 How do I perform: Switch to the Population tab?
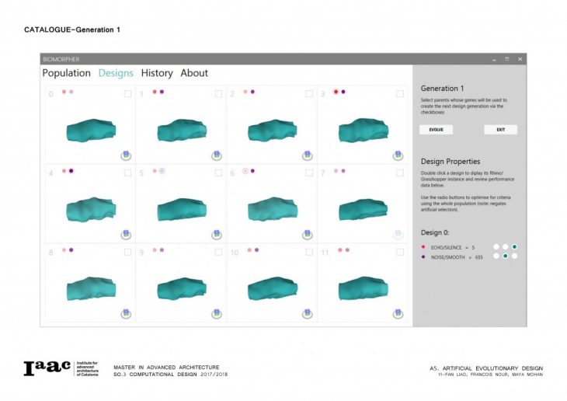pyautogui.click(x=66, y=73)
